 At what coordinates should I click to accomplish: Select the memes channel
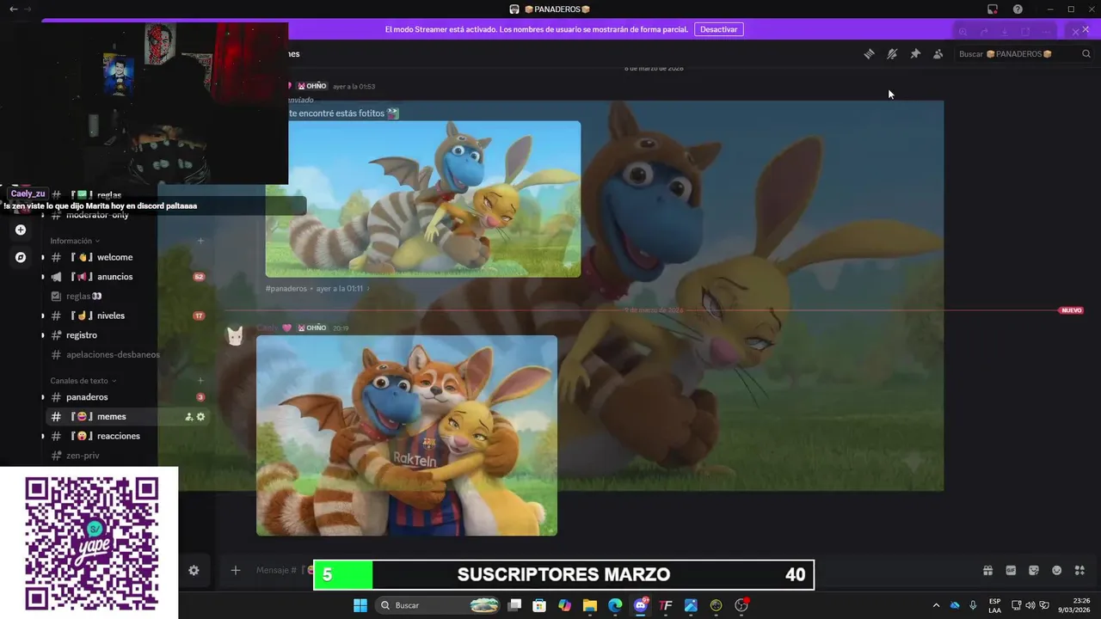pos(127,416)
